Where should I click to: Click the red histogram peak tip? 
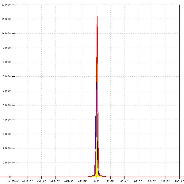pos(97,17)
